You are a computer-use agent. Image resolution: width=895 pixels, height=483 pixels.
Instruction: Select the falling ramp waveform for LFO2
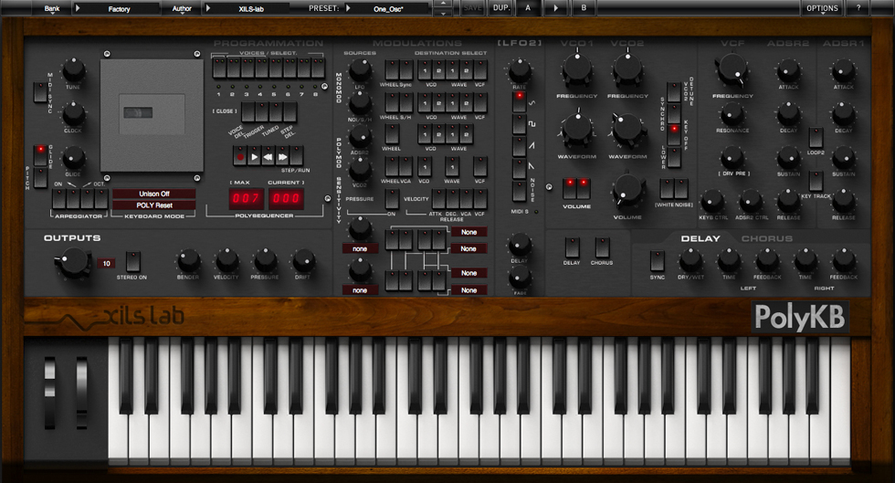[519, 168]
